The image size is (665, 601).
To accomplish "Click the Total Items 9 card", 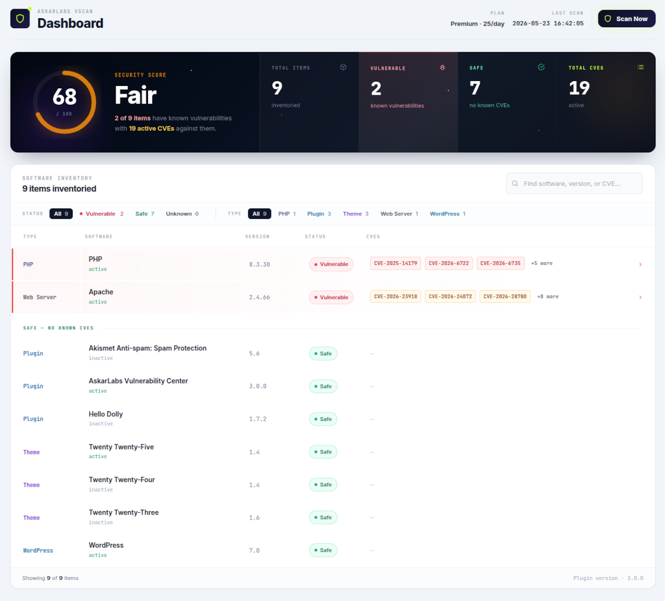I will point(309,102).
